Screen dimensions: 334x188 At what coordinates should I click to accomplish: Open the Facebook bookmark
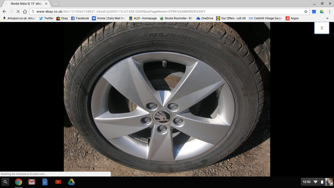[x=80, y=18]
